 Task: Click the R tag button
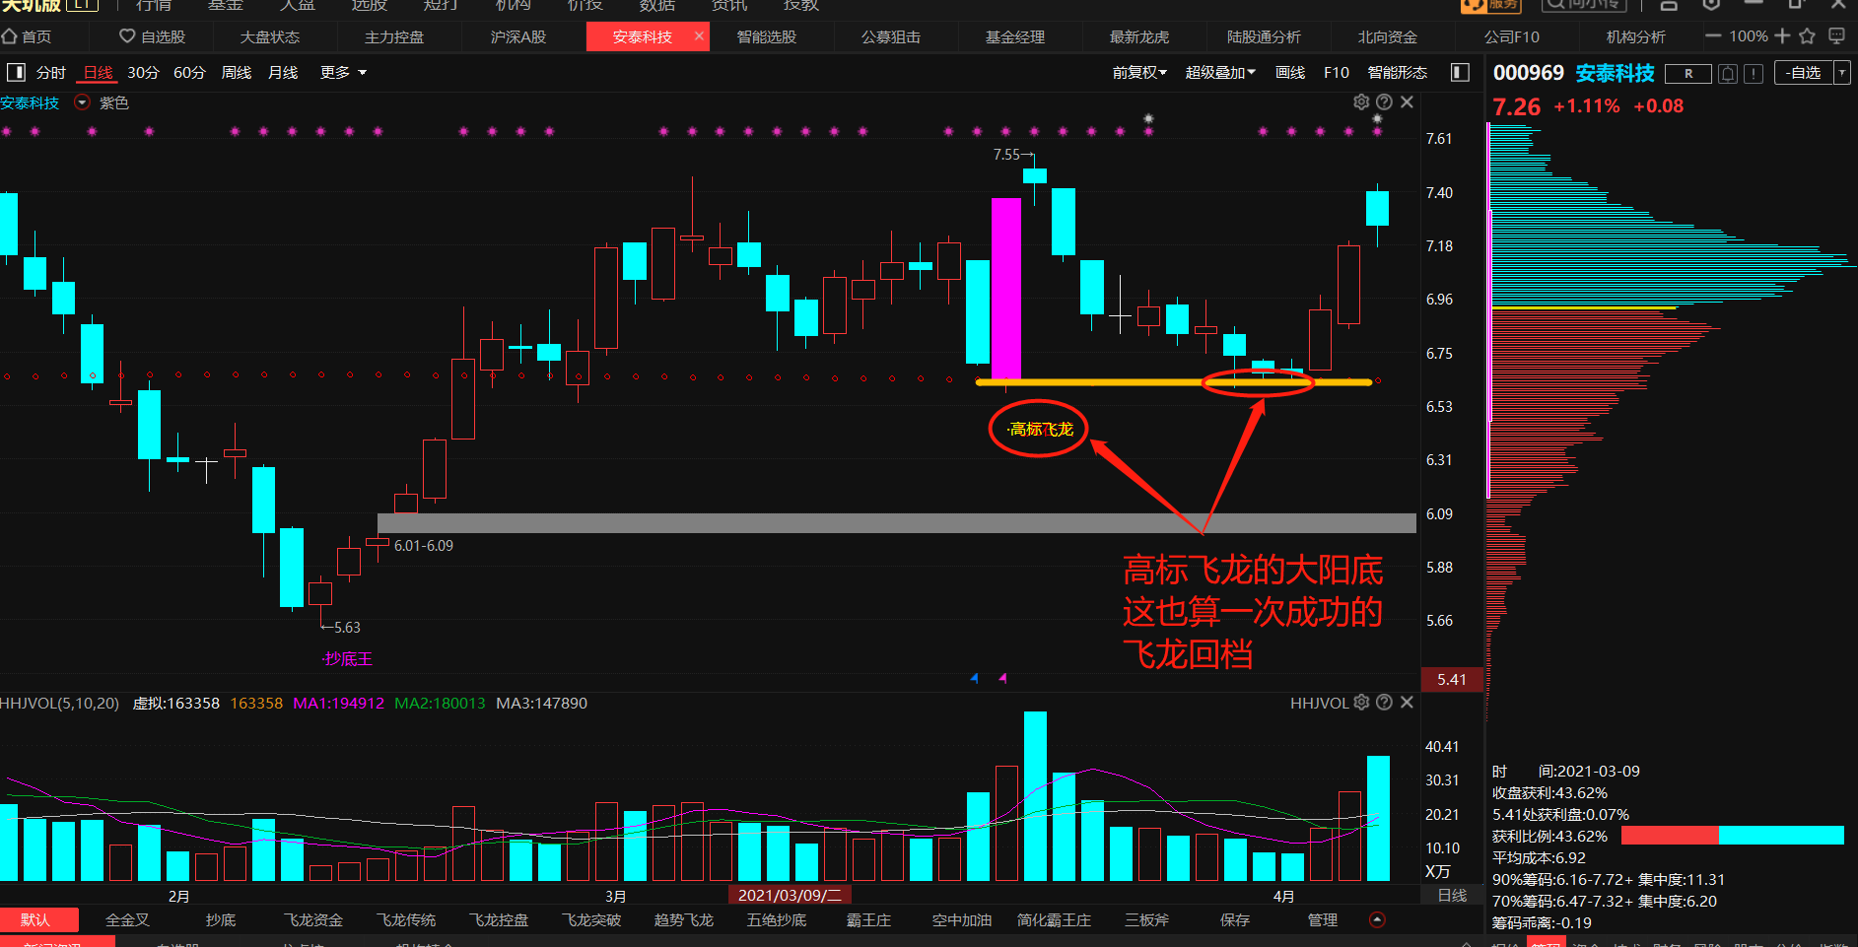[1687, 74]
